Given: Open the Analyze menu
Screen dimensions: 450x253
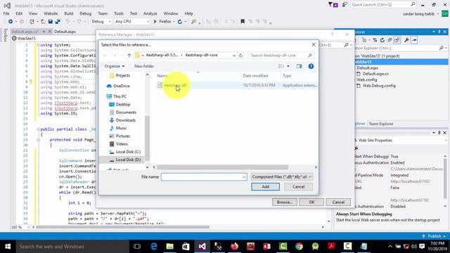Looking at the screenshot, I should click(x=150, y=13).
